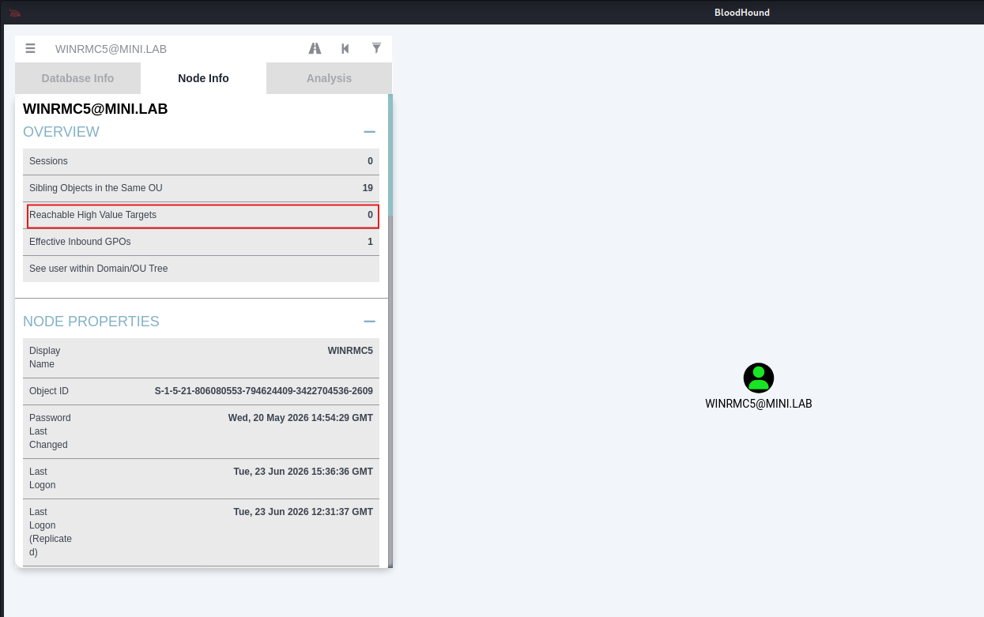Show Effective Inbound GPOs
The image size is (984, 617).
[201, 242]
